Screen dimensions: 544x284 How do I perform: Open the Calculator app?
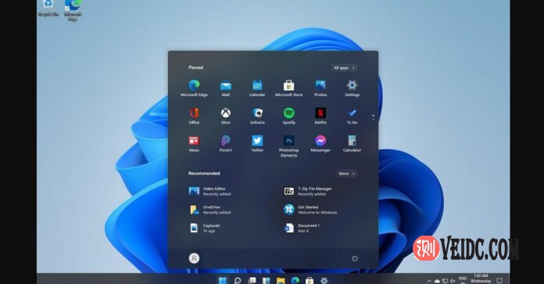[352, 144]
